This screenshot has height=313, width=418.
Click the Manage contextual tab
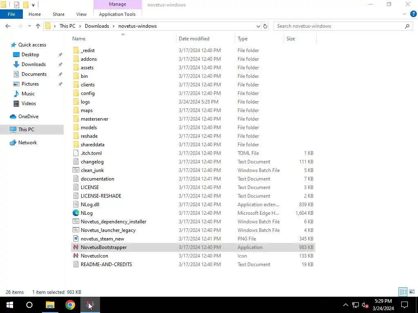coord(118,4)
